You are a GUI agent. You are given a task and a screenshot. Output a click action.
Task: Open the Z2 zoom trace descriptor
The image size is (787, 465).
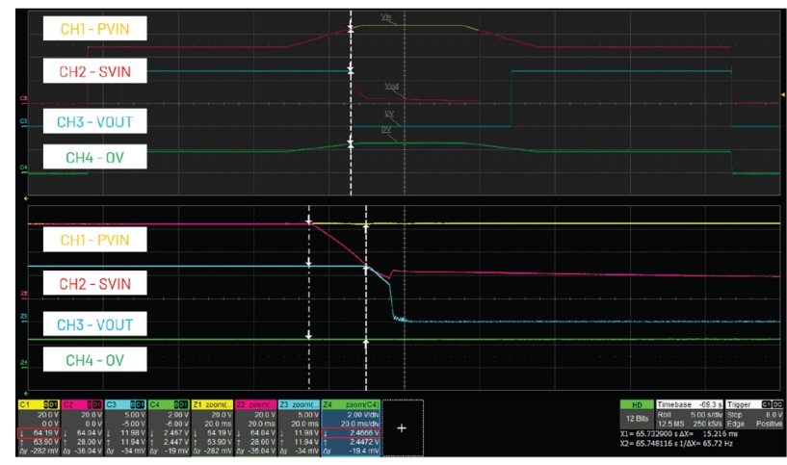coord(255,423)
